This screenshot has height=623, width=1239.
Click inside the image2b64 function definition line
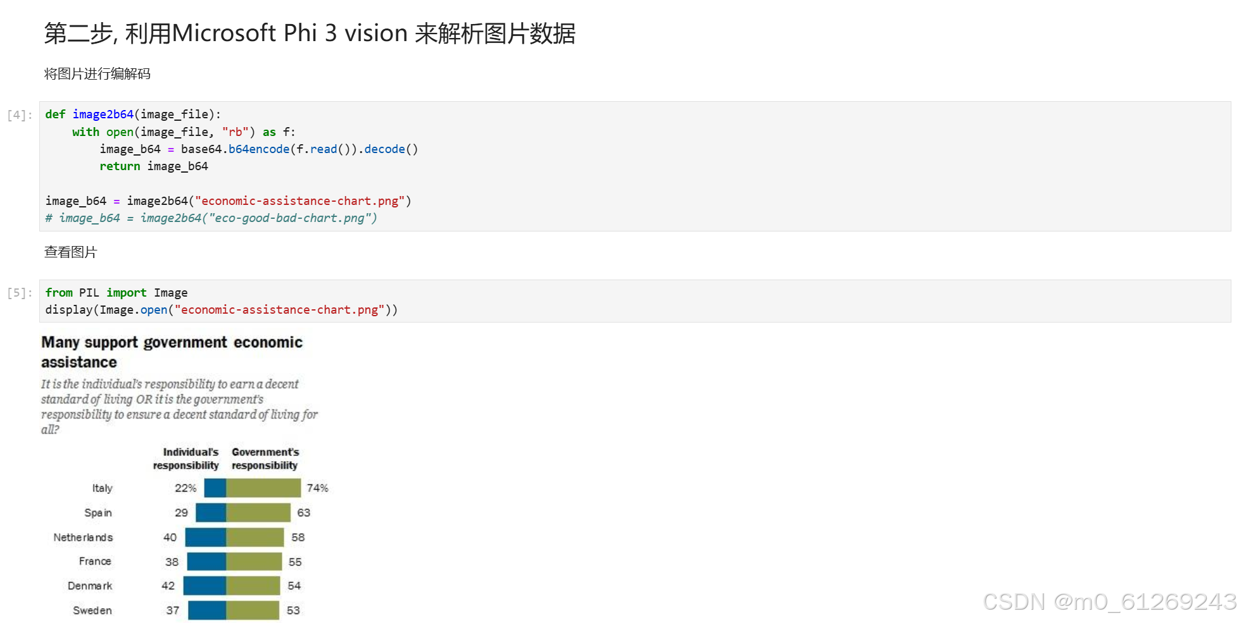[x=133, y=114]
